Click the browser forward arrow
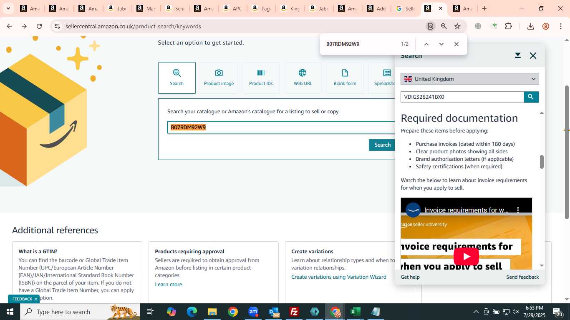The height and width of the screenshot is (320, 570). 24,26
